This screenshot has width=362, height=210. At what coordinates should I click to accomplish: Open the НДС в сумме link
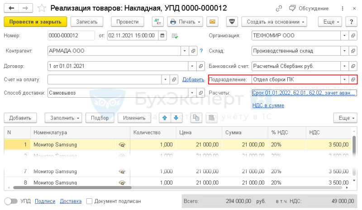click(268, 105)
